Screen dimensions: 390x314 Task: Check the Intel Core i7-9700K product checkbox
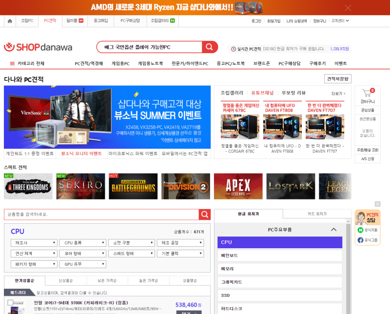(x=10, y=303)
